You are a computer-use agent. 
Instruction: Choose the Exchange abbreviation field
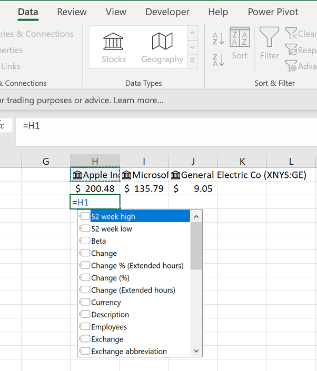coord(134,352)
